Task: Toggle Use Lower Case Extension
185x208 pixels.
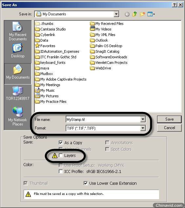Action: [x=86, y=183]
